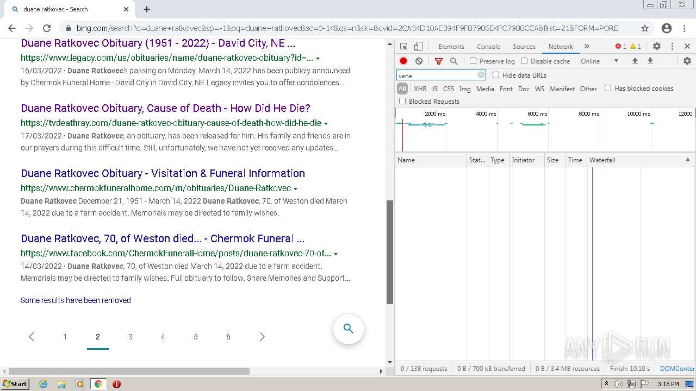Click the floating search magnifier button

click(x=349, y=329)
